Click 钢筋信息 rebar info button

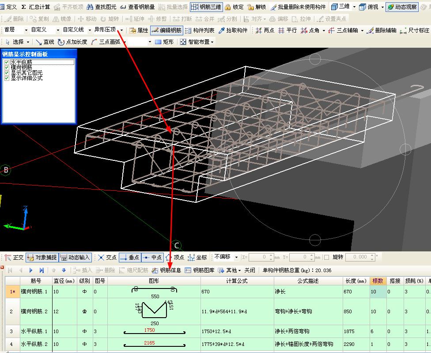tap(166, 270)
